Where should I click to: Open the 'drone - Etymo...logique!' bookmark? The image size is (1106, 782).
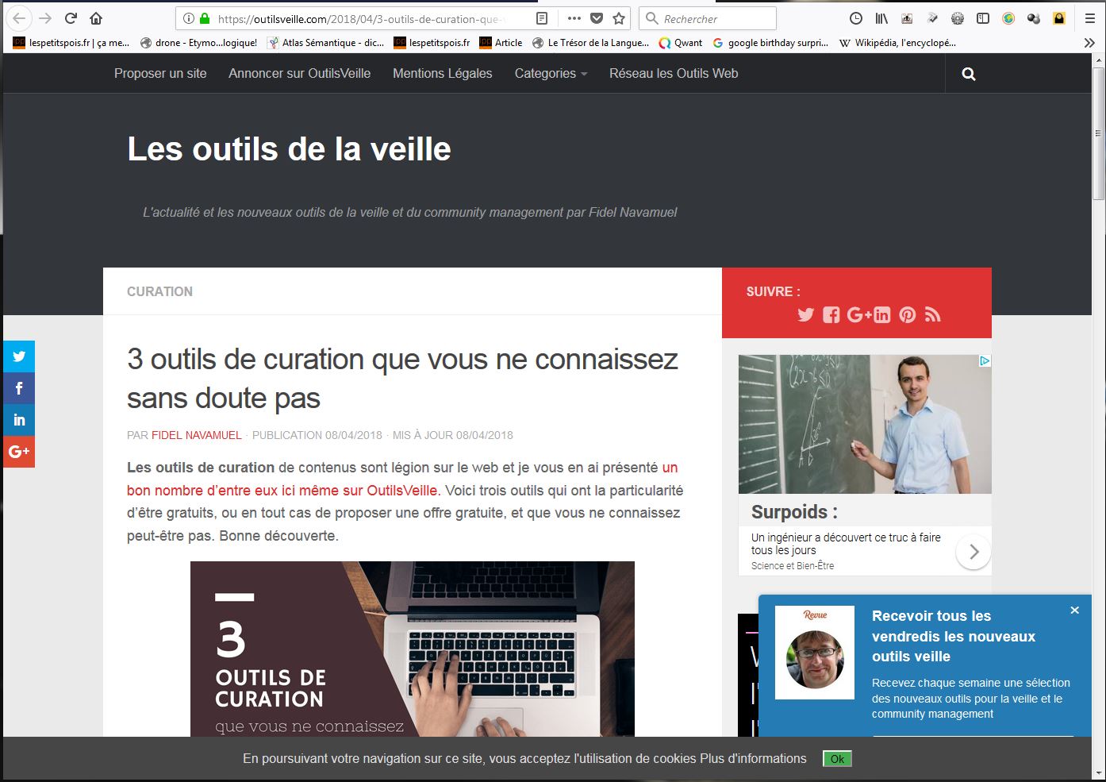(x=198, y=43)
